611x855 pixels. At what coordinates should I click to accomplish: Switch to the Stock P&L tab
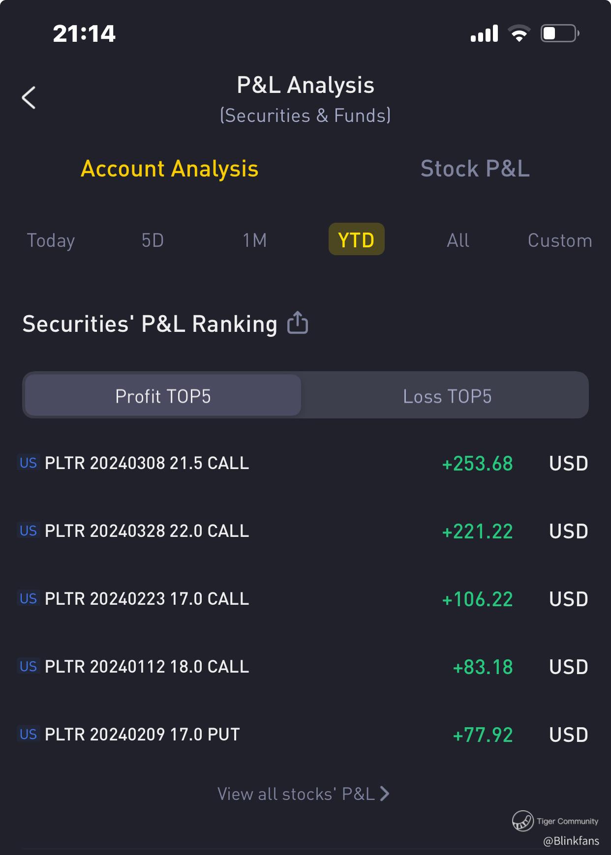[x=475, y=169]
